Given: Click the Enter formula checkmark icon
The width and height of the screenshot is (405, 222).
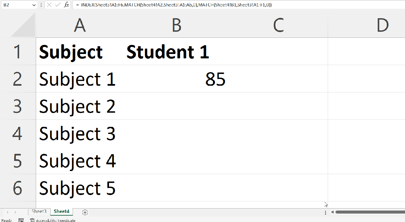Looking at the screenshot, I should pos(58,5).
